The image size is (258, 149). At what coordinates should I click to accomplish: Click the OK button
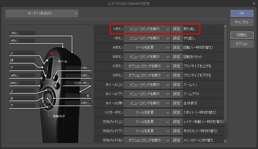[242, 13]
